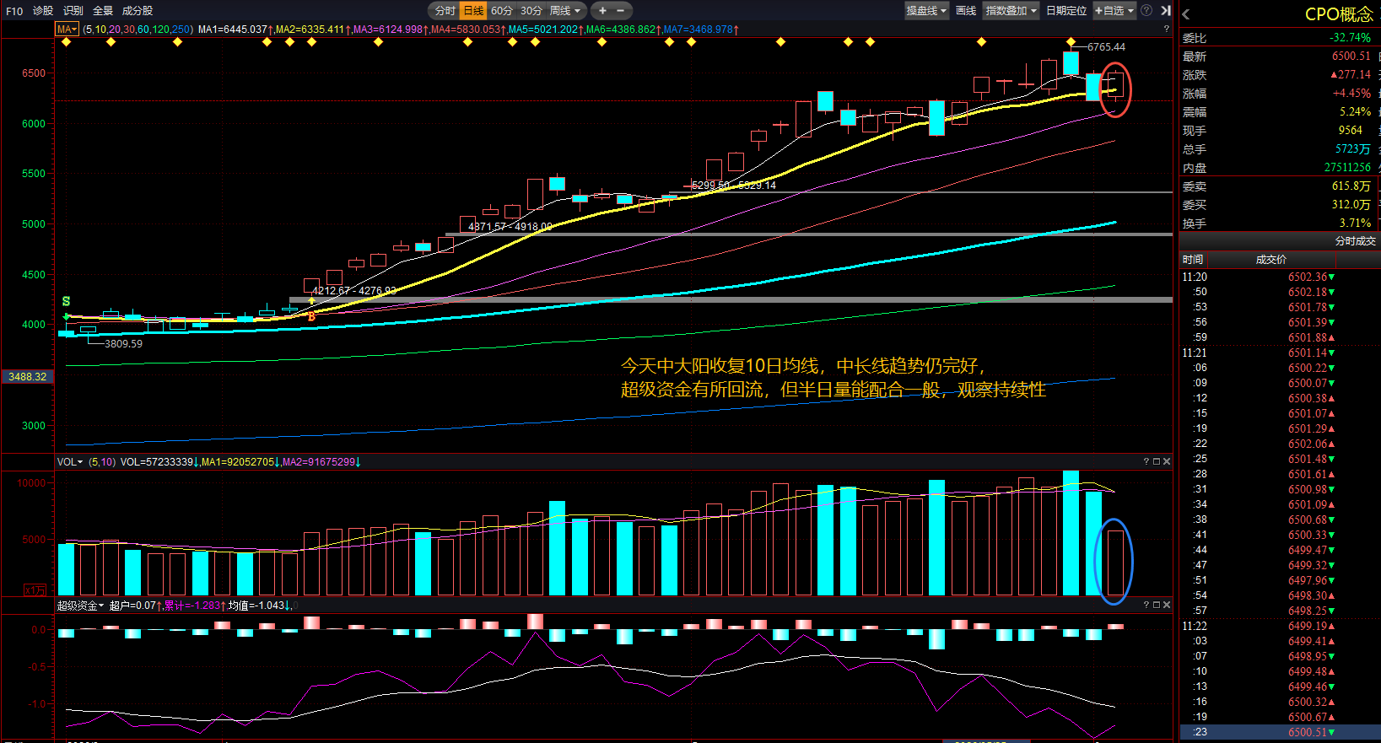This screenshot has width=1381, height=743.
Task: Open the 指数叠加 dropdown
Action: (x=1011, y=10)
